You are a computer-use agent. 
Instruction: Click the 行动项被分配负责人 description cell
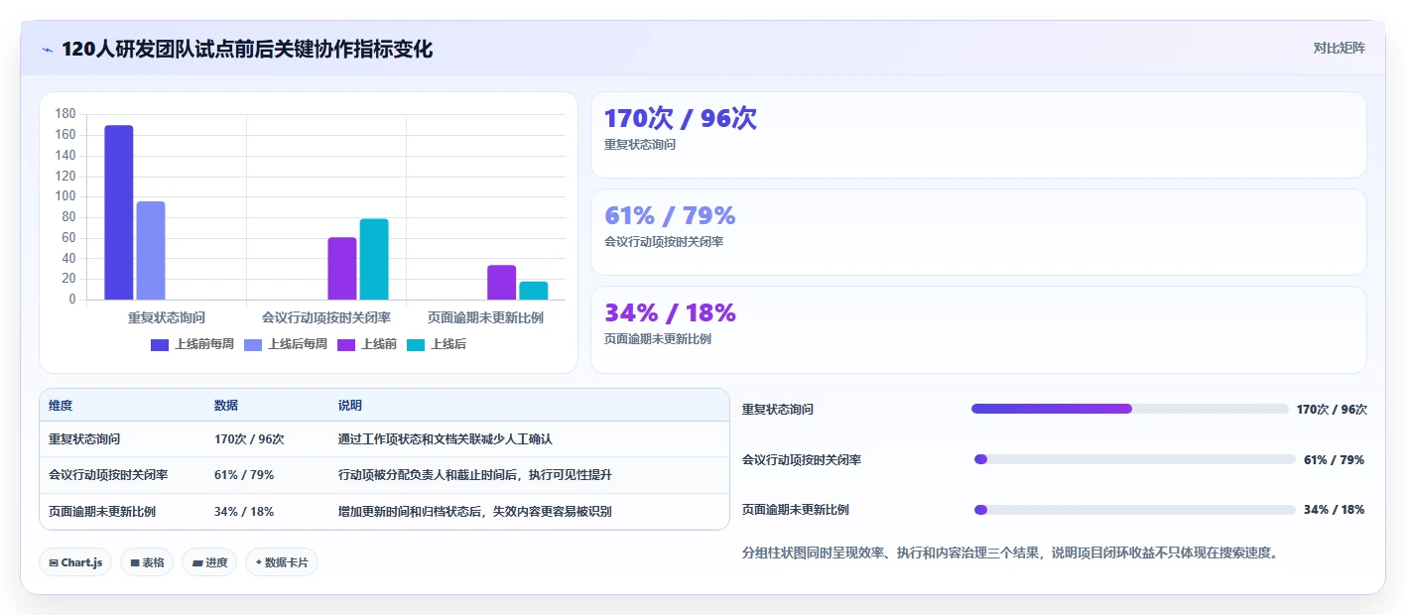(475, 475)
